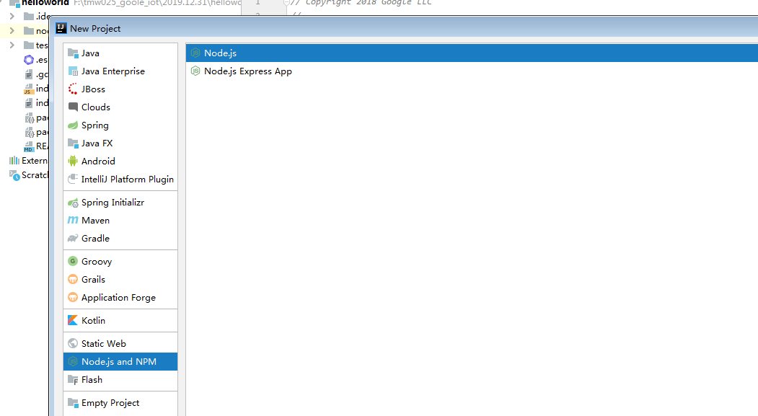Screen dimensions: 758x416
Task: Choose Empty Project option
Action: click(x=120, y=402)
